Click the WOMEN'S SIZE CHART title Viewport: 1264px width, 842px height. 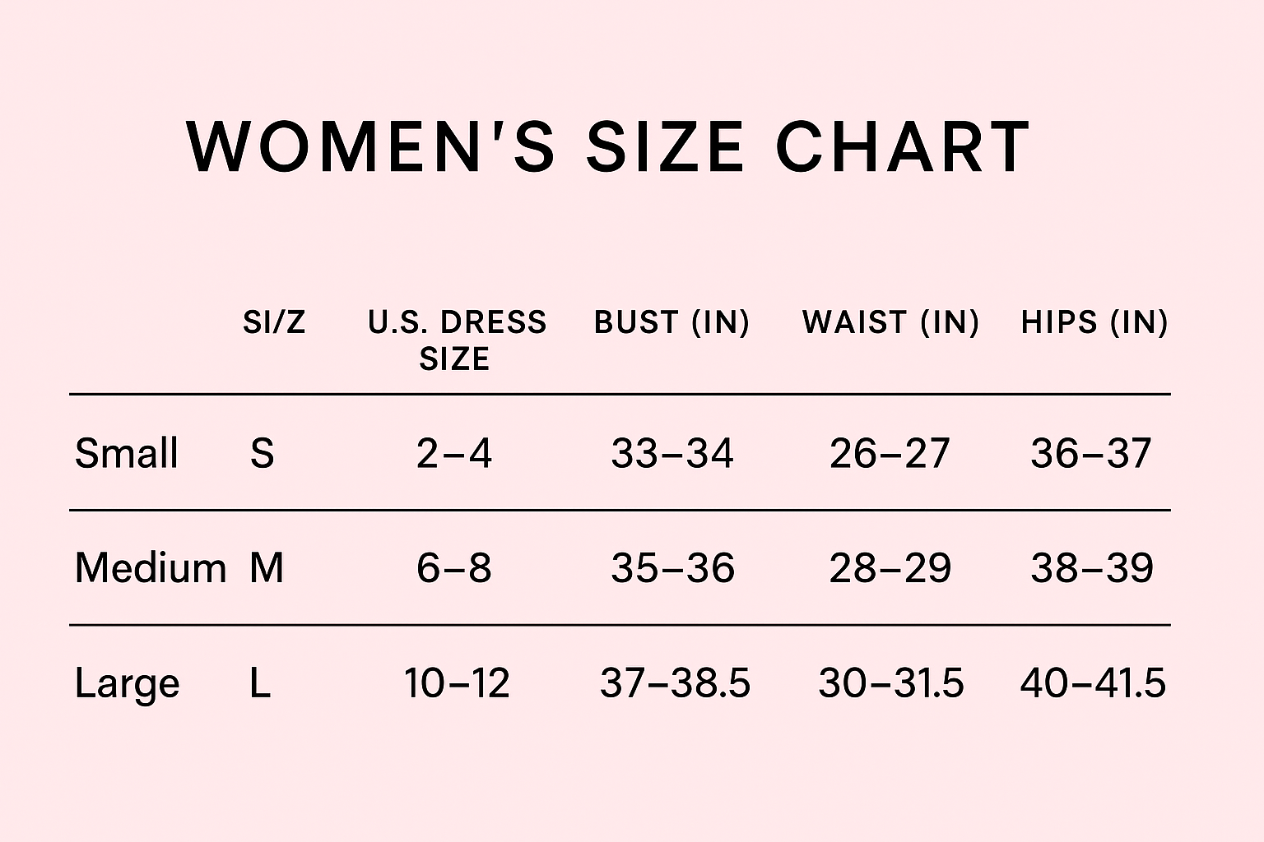point(608,146)
